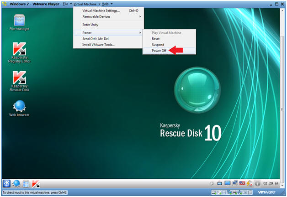Select Send Ctrl+Alt+Del menu entry
The height and width of the screenshot is (197, 287).
tap(109, 39)
